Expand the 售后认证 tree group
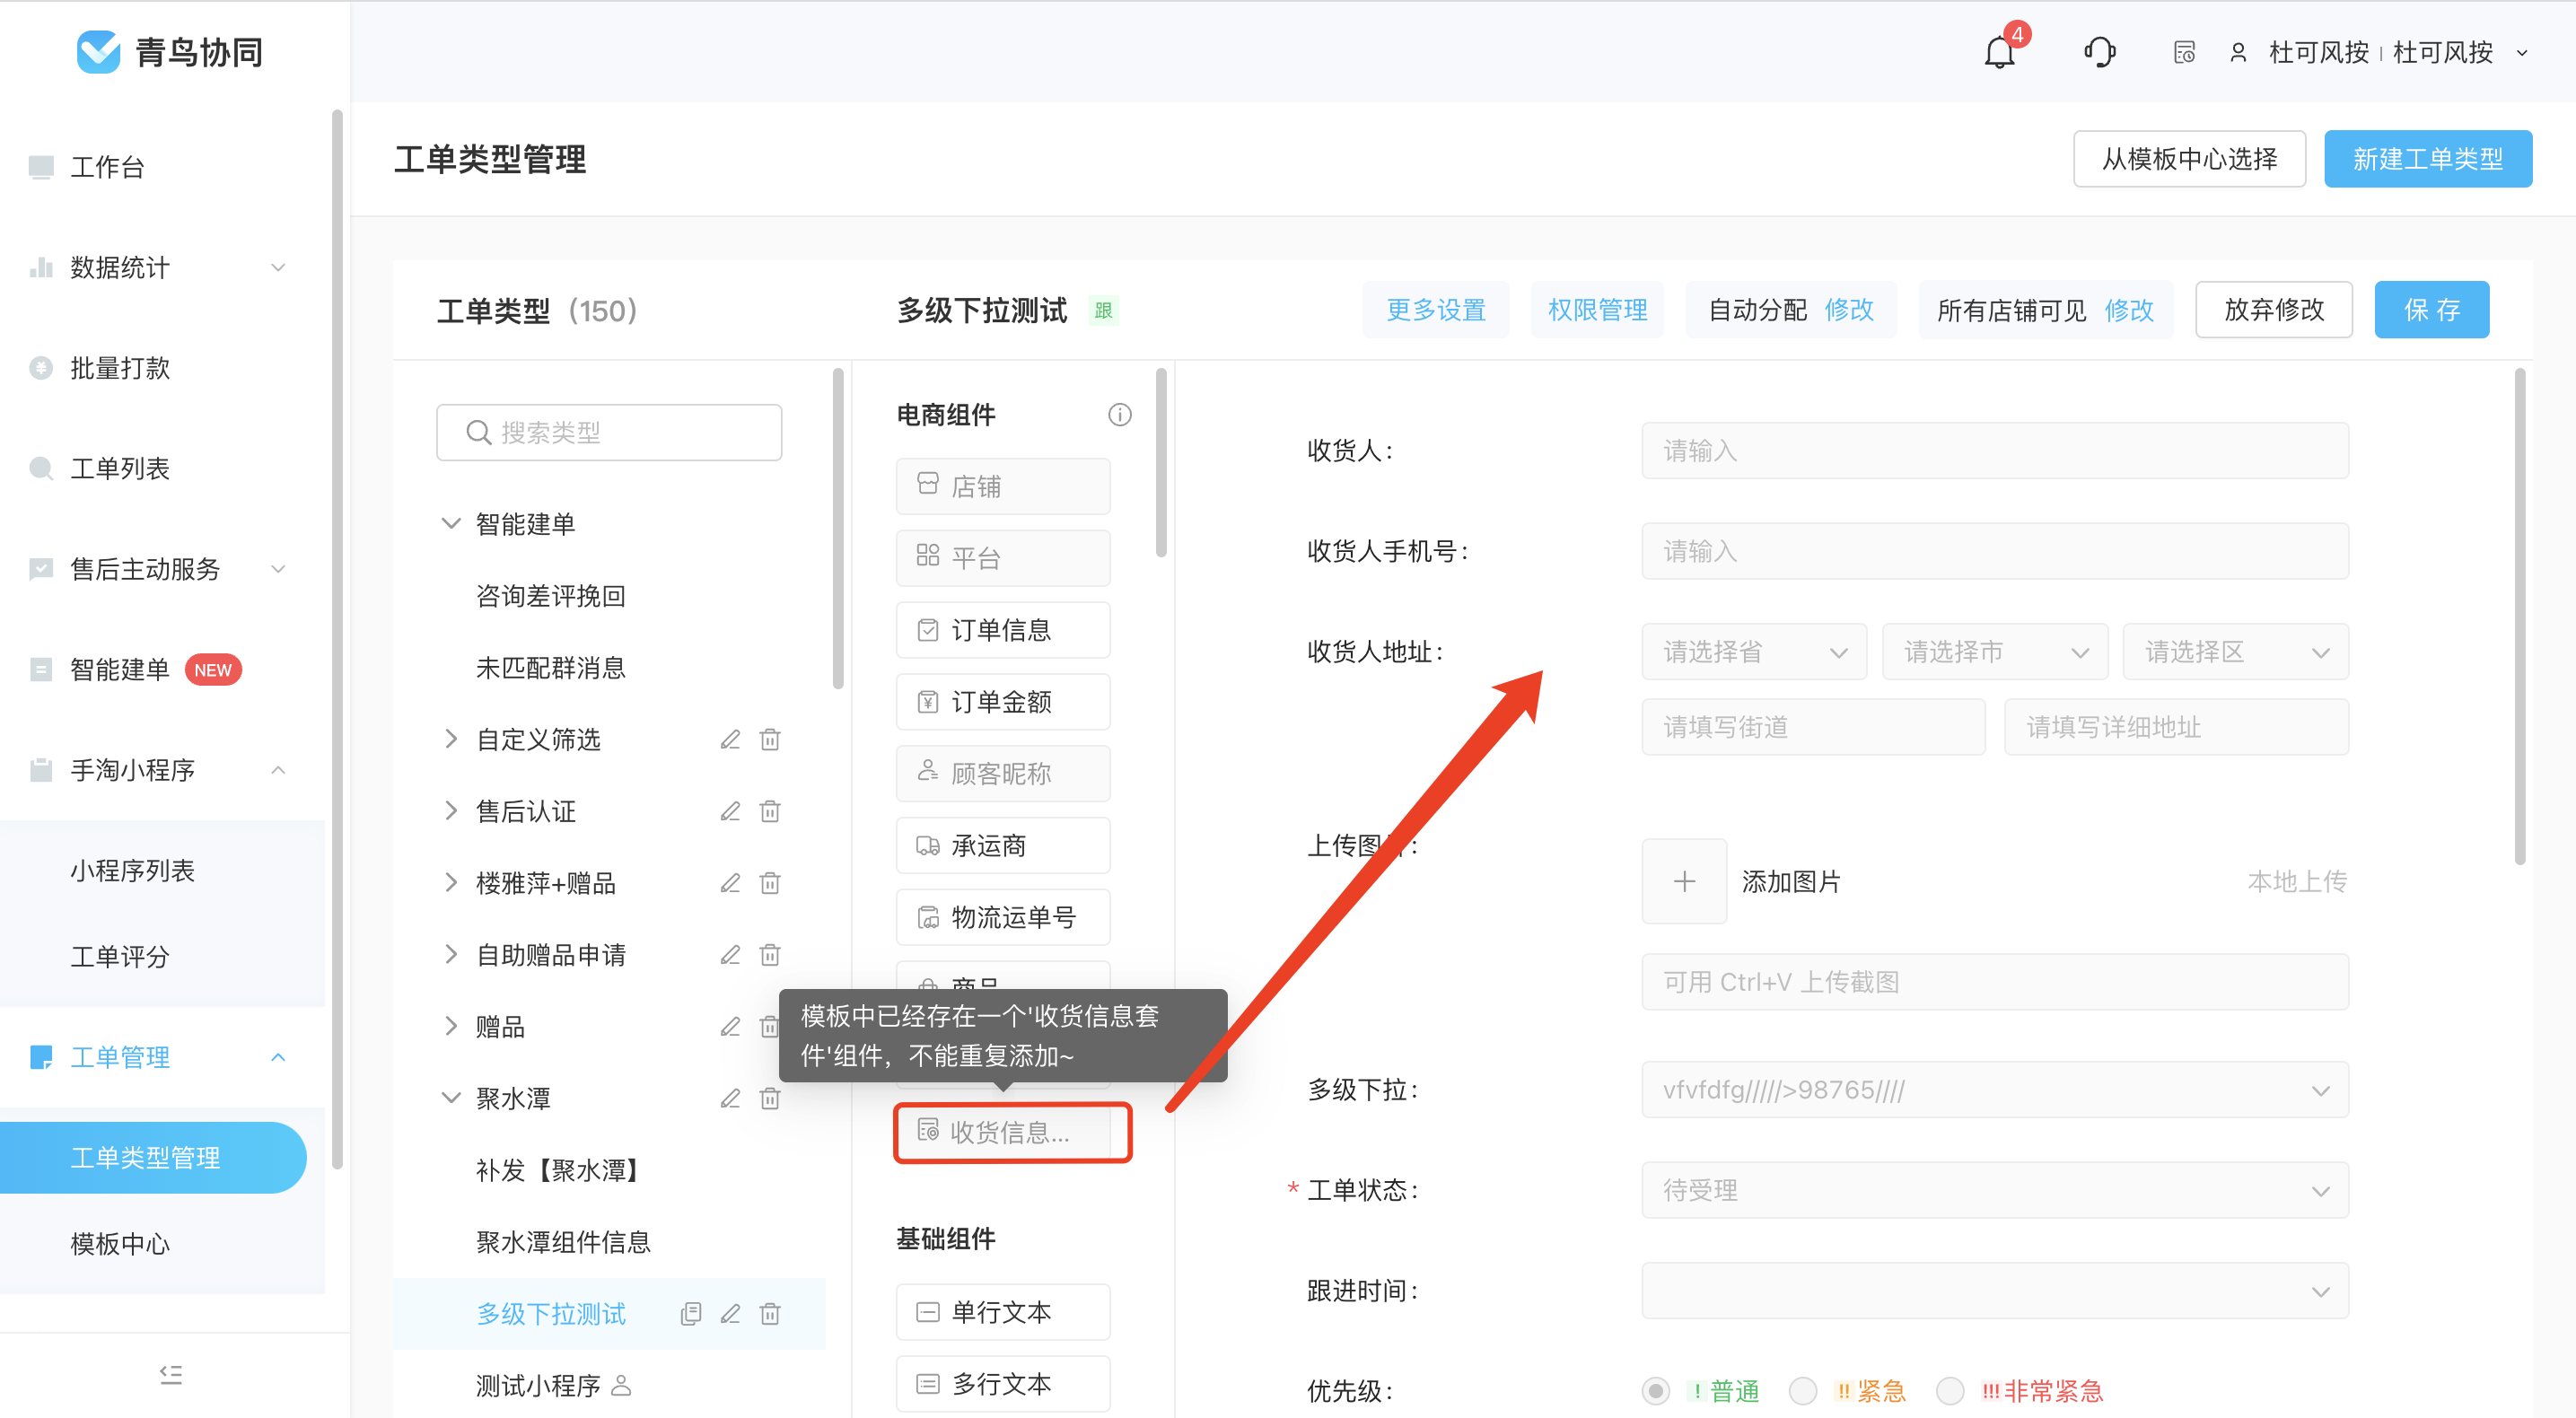Image resolution: width=2576 pixels, height=1418 pixels. [x=451, y=811]
